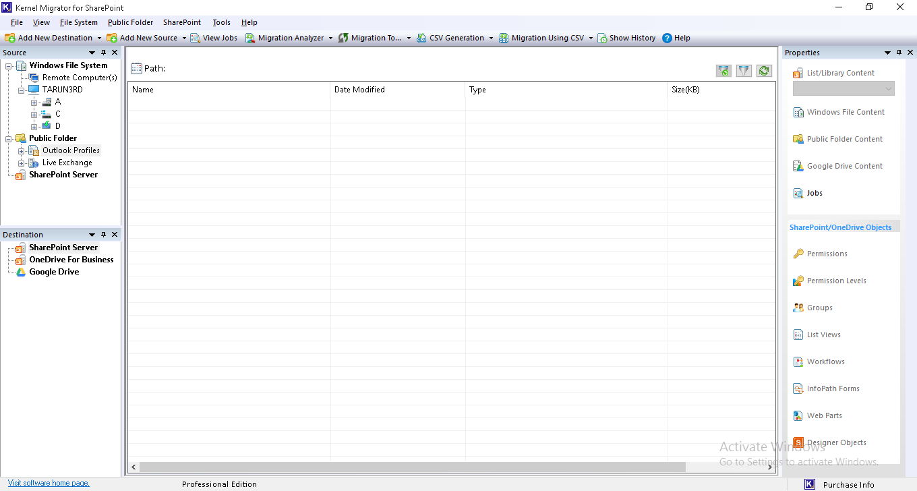The image size is (917, 491).
Task: Click the List Views icon
Action: pos(798,335)
